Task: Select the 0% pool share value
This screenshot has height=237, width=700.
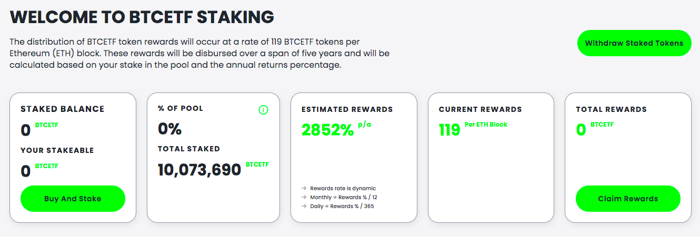Action: coord(169,129)
